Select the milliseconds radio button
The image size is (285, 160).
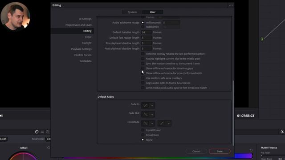142,23
